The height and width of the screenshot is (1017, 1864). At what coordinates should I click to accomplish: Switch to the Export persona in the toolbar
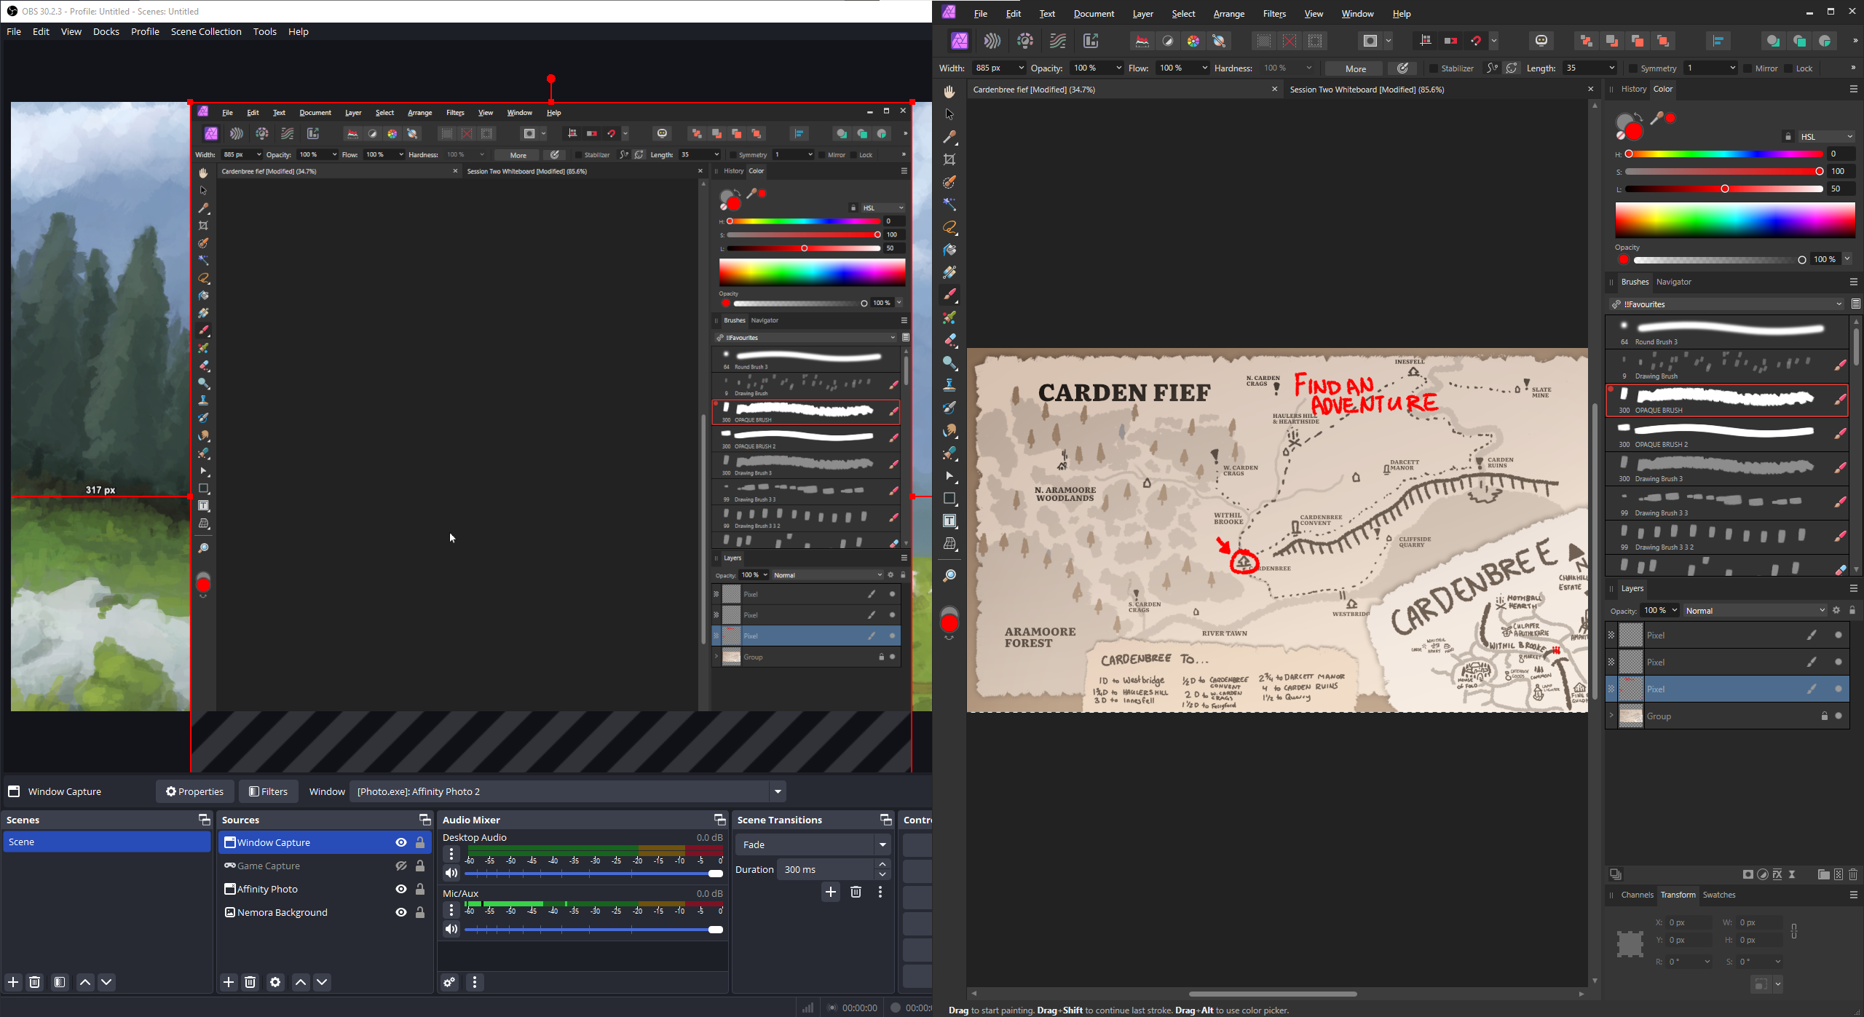coord(1091,41)
